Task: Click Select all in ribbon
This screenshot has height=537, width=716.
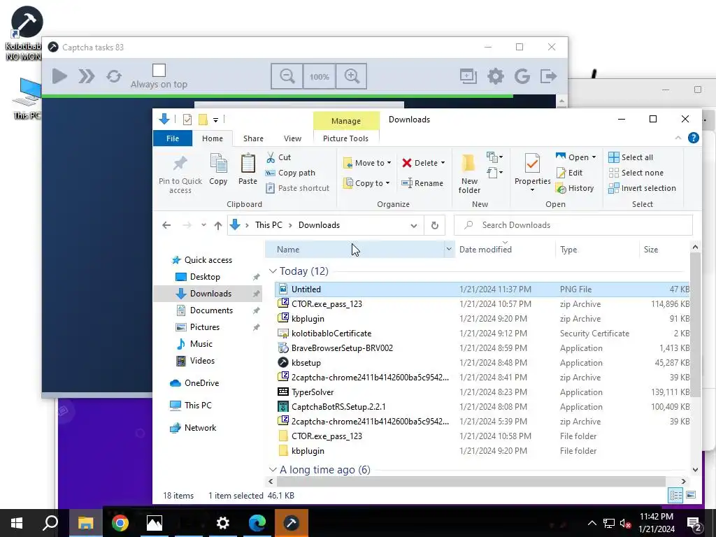Action: tap(631, 157)
